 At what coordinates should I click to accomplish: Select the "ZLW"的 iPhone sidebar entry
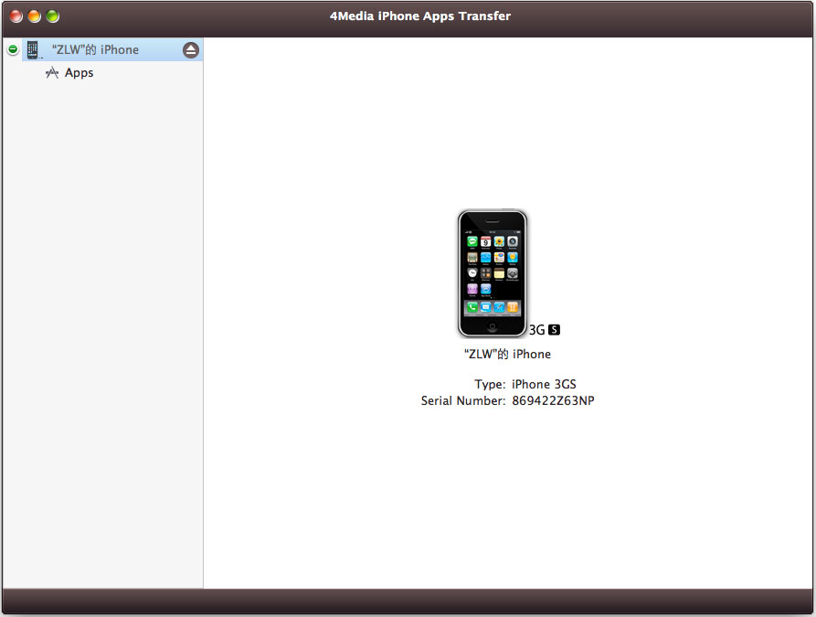[95, 50]
